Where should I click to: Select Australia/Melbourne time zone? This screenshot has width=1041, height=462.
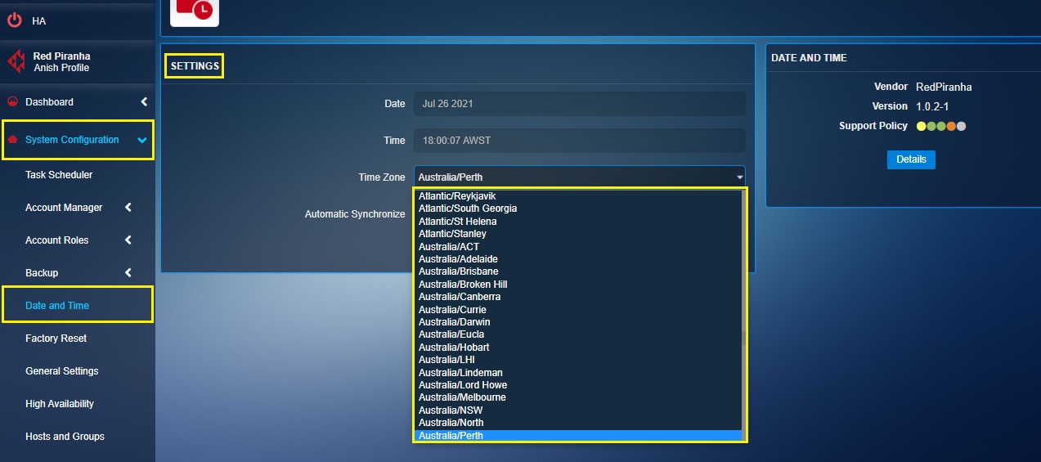pyautogui.click(x=577, y=397)
